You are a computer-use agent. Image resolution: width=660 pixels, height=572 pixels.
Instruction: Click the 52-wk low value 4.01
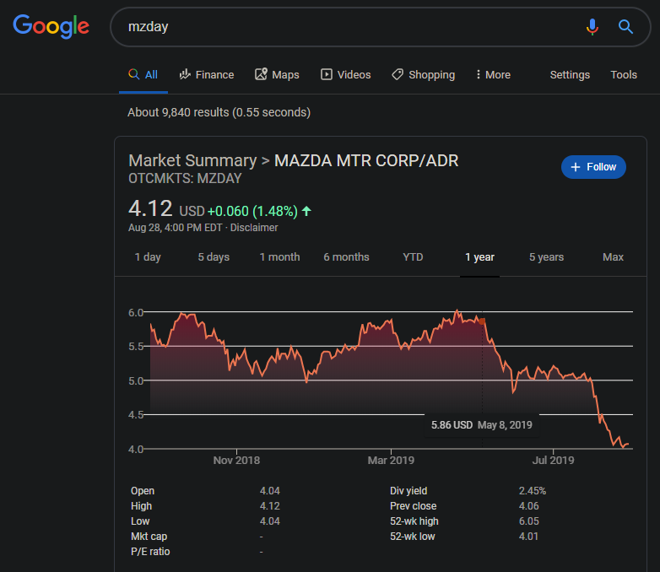pos(528,537)
